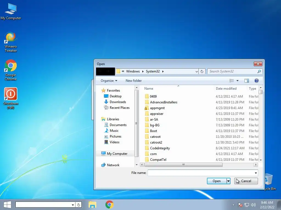Open volume speaker tray icon

click(253, 205)
